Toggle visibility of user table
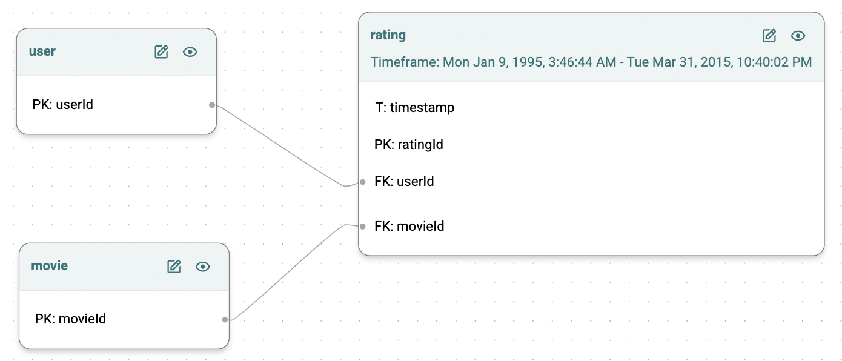 click(190, 52)
